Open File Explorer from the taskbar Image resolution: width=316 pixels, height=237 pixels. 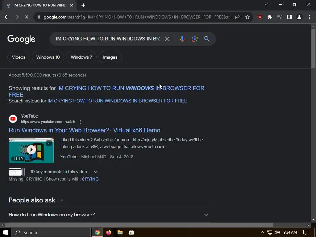point(120,232)
